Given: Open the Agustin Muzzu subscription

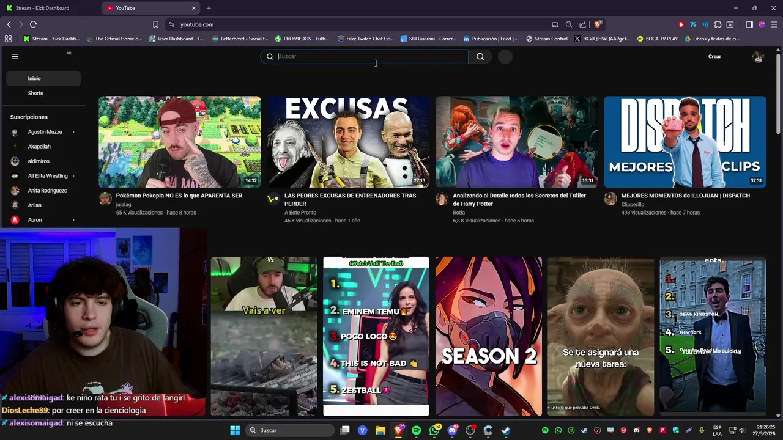Looking at the screenshot, I should coord(43,132).
